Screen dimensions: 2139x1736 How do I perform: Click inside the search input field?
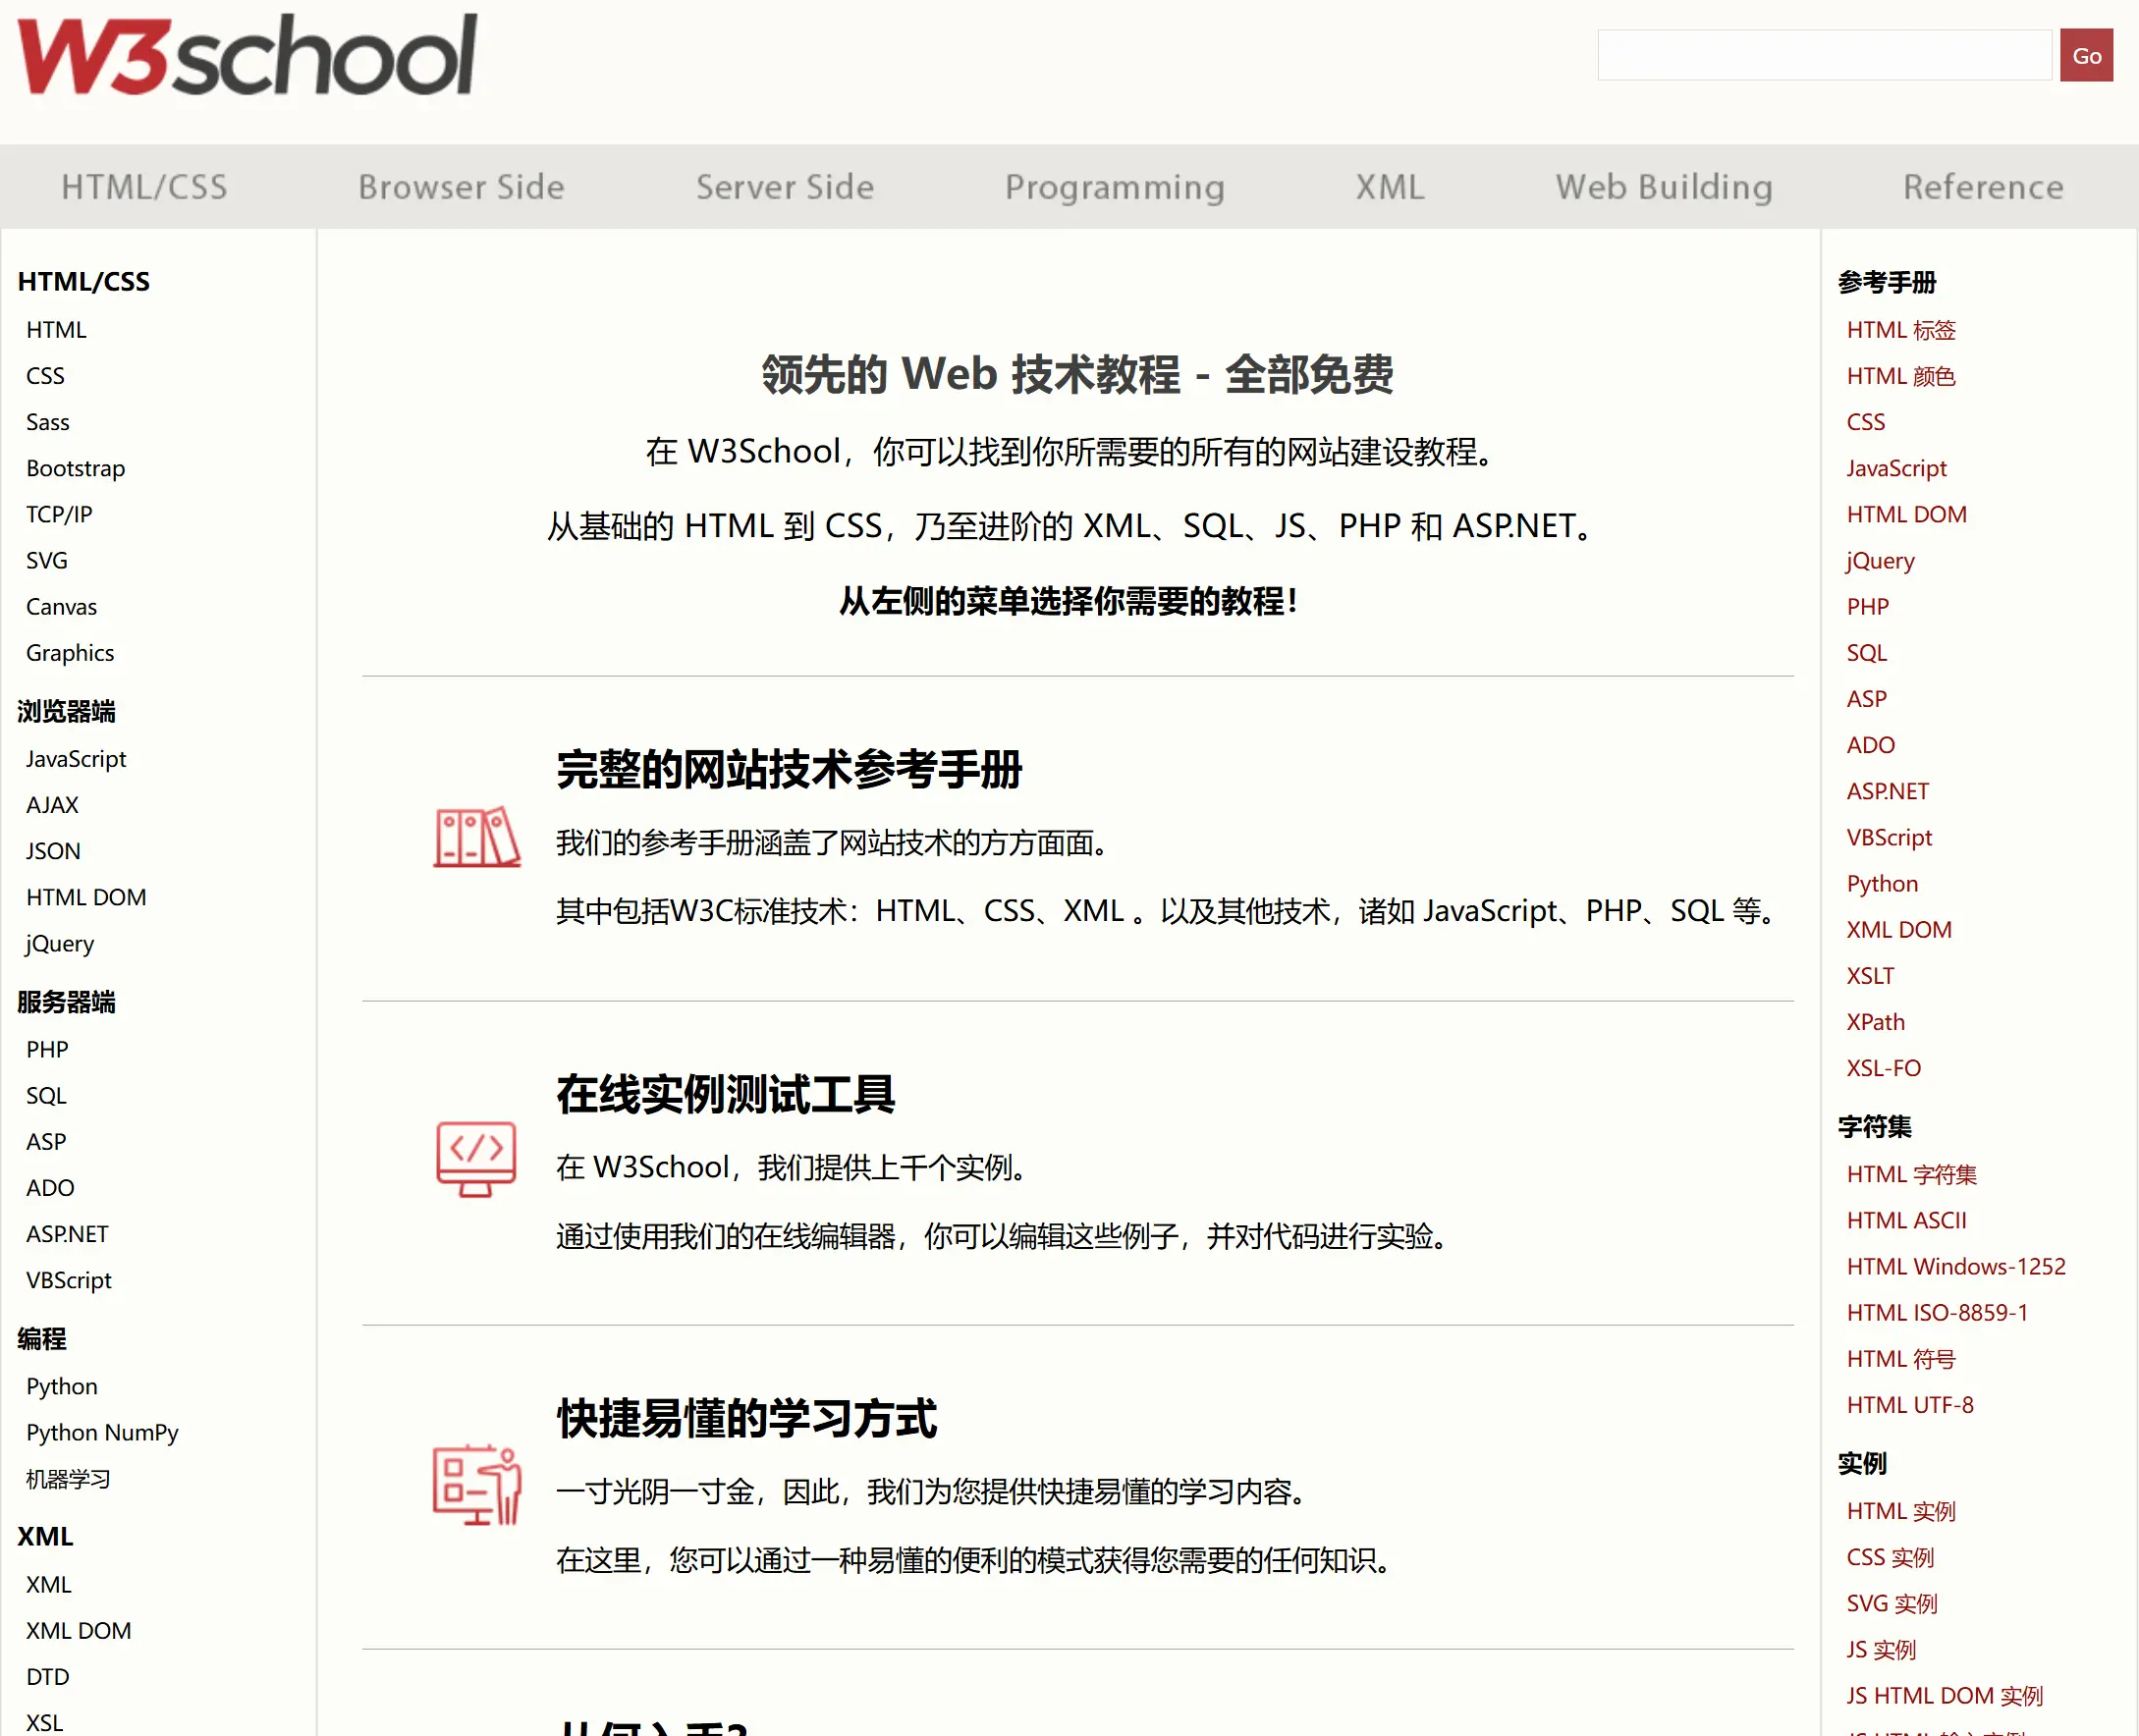(x=1823, y=55)
